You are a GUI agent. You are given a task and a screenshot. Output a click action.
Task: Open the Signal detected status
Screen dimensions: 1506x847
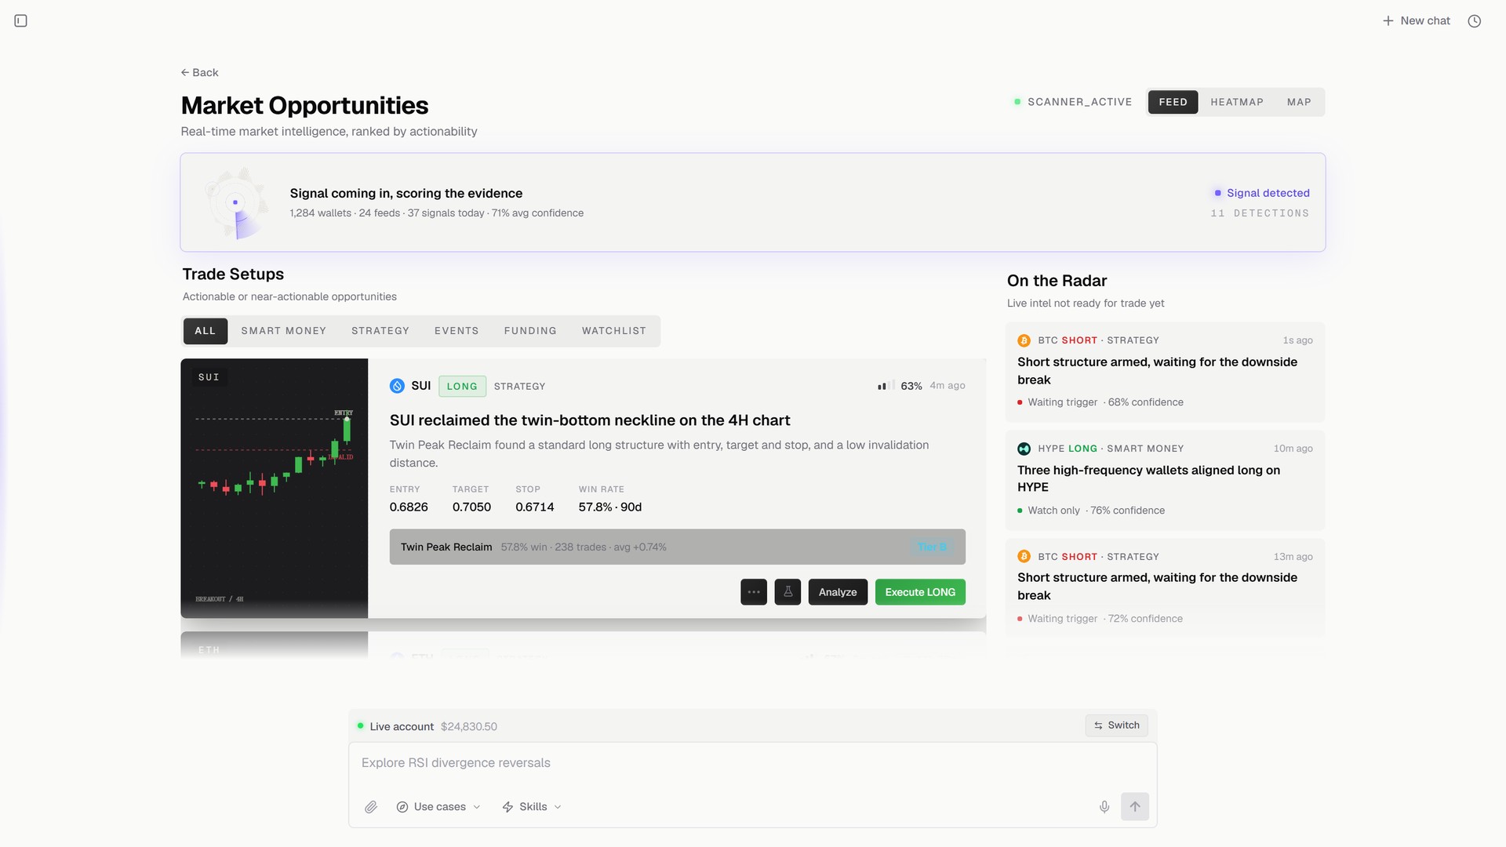tap(1262, 193)
